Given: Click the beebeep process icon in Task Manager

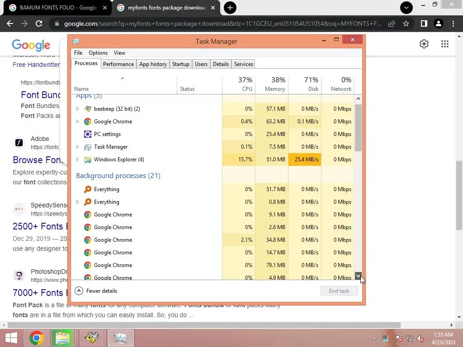Looking at the screenshot, I should pyautogui.click(x=88, y=108).
